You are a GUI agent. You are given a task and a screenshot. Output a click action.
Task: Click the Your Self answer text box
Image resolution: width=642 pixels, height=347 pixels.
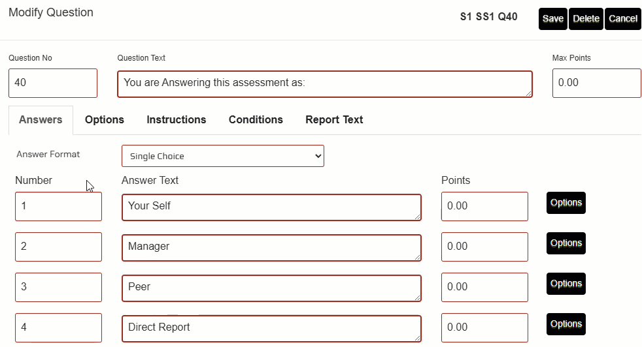point(271,207)
